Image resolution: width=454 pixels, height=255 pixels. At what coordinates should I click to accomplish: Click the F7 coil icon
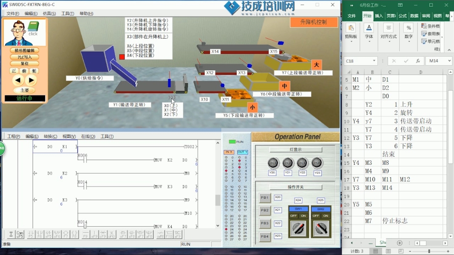(66, 234)
